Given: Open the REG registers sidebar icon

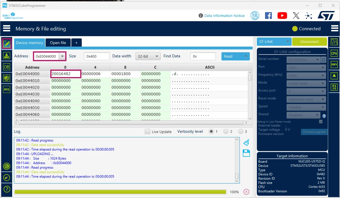Looking at the screenshot, I should (7, 89).
